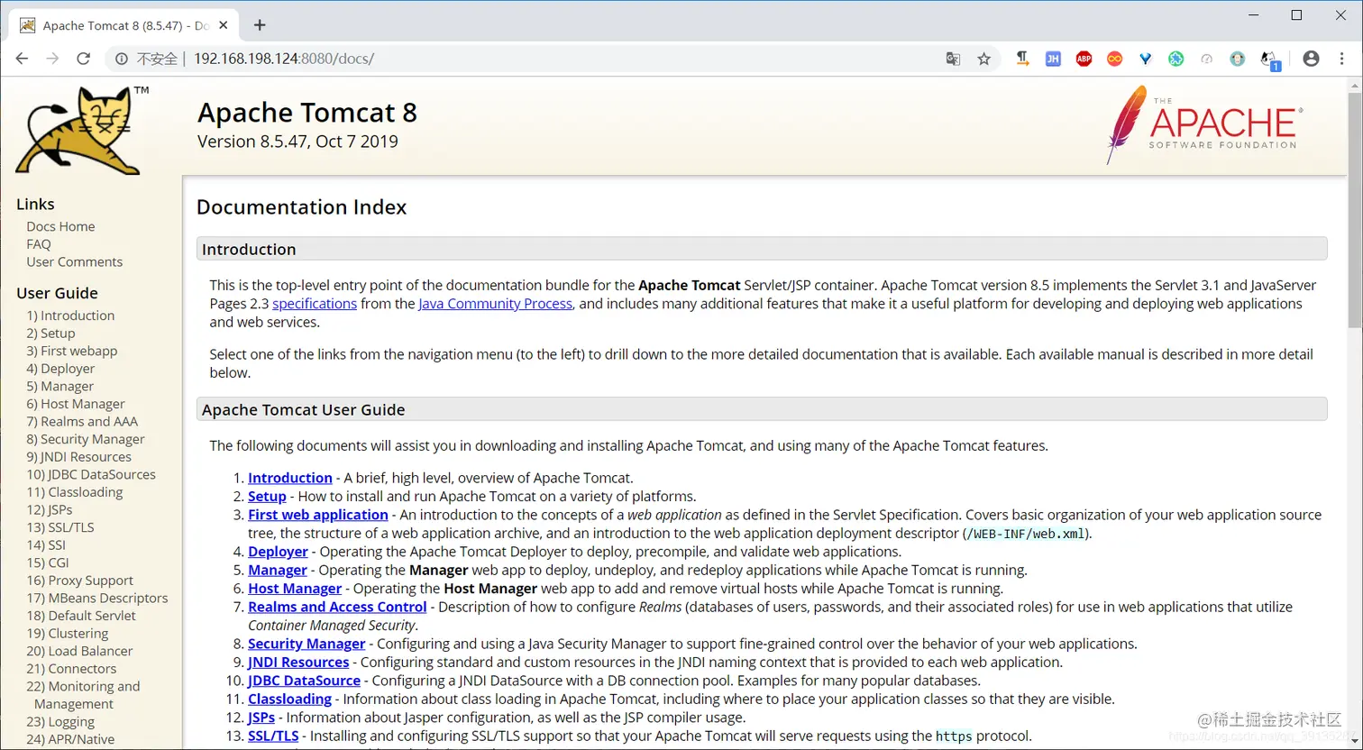Open First web application link in list
Image resolution: width=1363 pixels, height=750 pixels.
pos(318,515)
